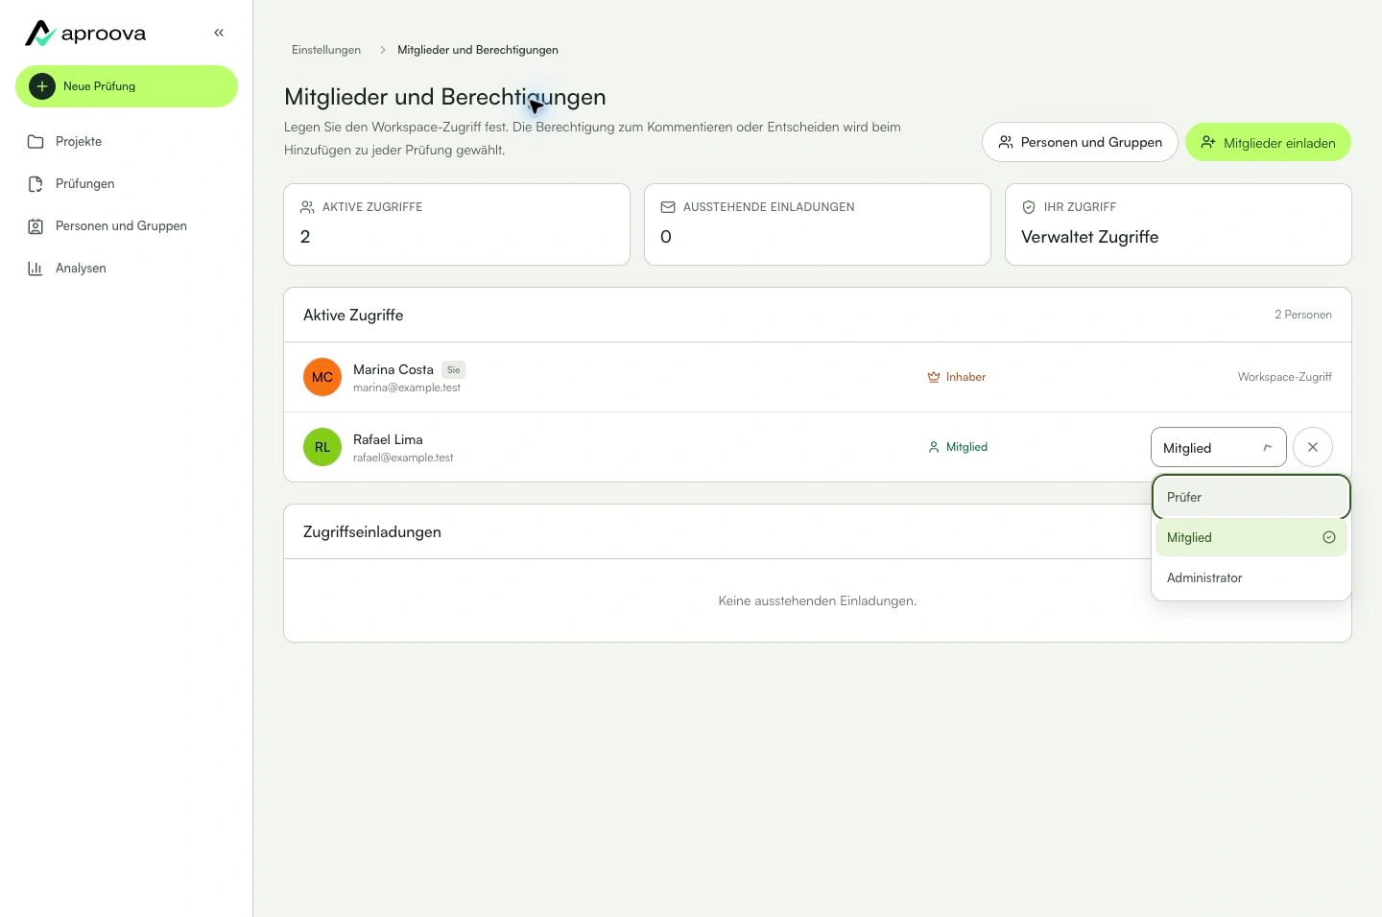Click the Aktive Zugriffe section heading
This screenshot has width=1382, height=917.
(x=353, y=315)
